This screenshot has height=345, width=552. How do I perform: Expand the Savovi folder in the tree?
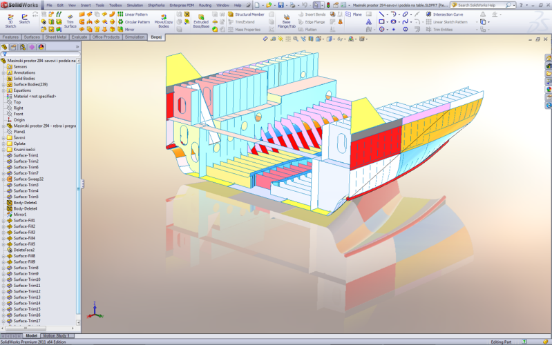pos(3,137)
